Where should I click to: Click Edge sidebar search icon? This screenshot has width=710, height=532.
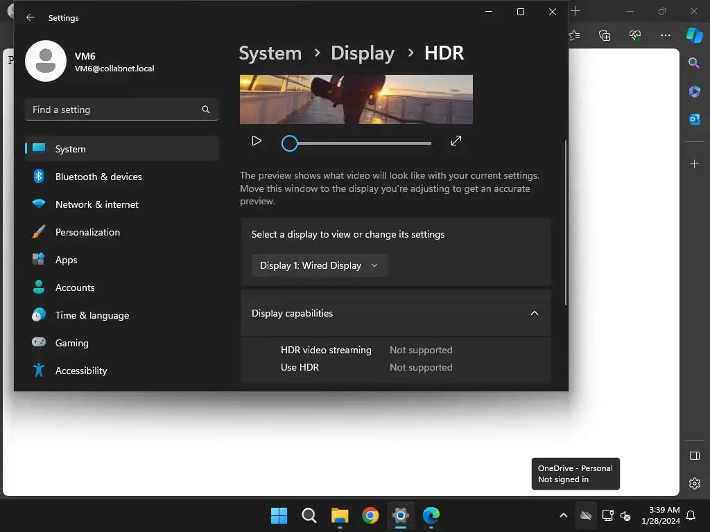click(694, 63)
